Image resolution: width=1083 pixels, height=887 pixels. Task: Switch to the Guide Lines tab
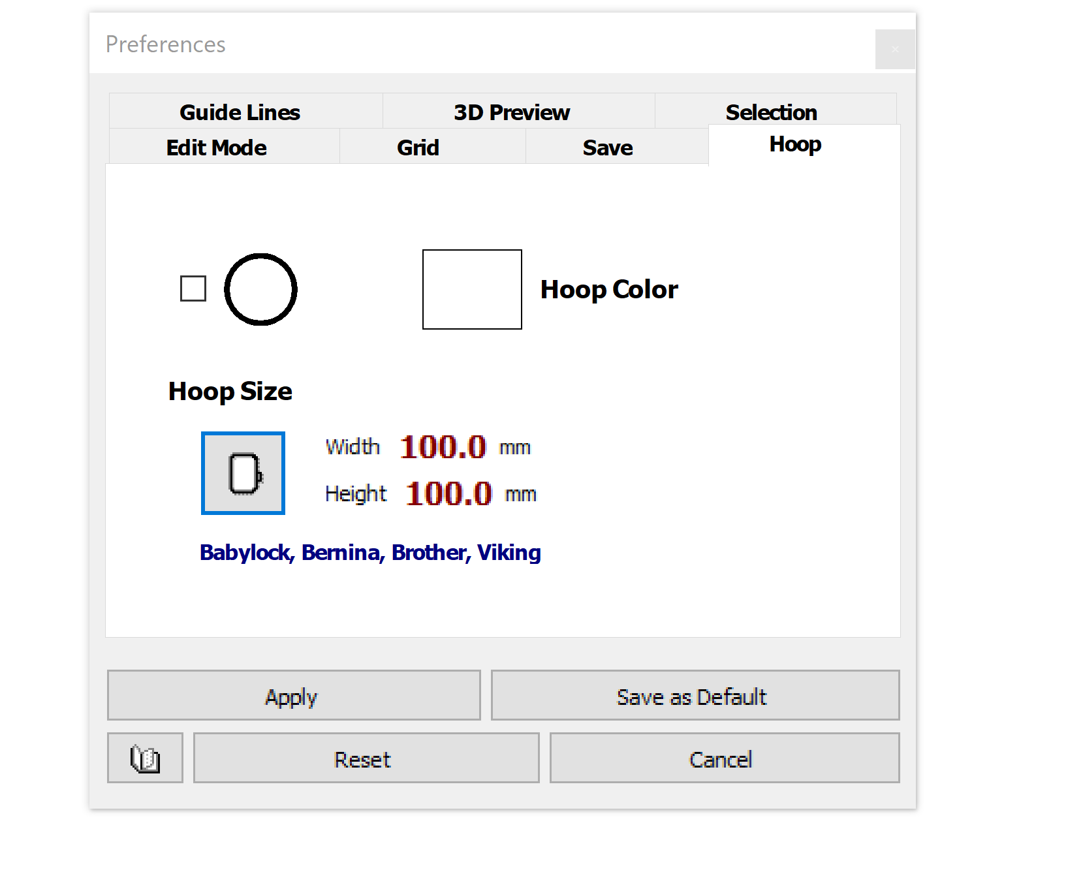click(x=240, y=112)
